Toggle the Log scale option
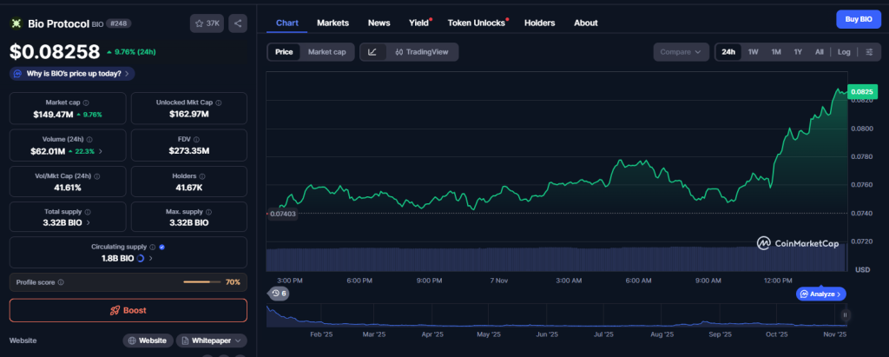The height and width of the screenshot is (357, 889). click(x=844, y=52)
